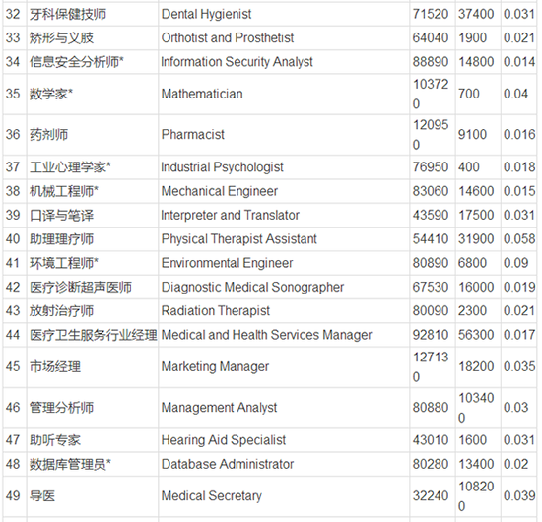The image size is (542, 522).
Task: Select the Mechanical Engineer salary 83060
Action: tap(431, 191)
